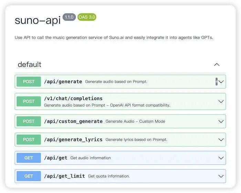Click 'Generate lyrics based on Prompt.' text

[x=136, y=140]
